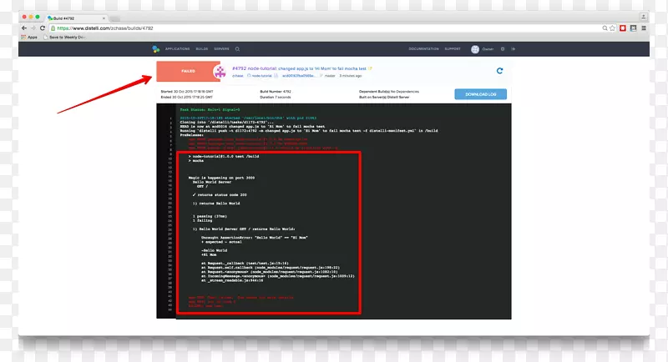Click the user avatar in navbar
Viewport: 668px width, 362px height.
click(x=475, y=49)
